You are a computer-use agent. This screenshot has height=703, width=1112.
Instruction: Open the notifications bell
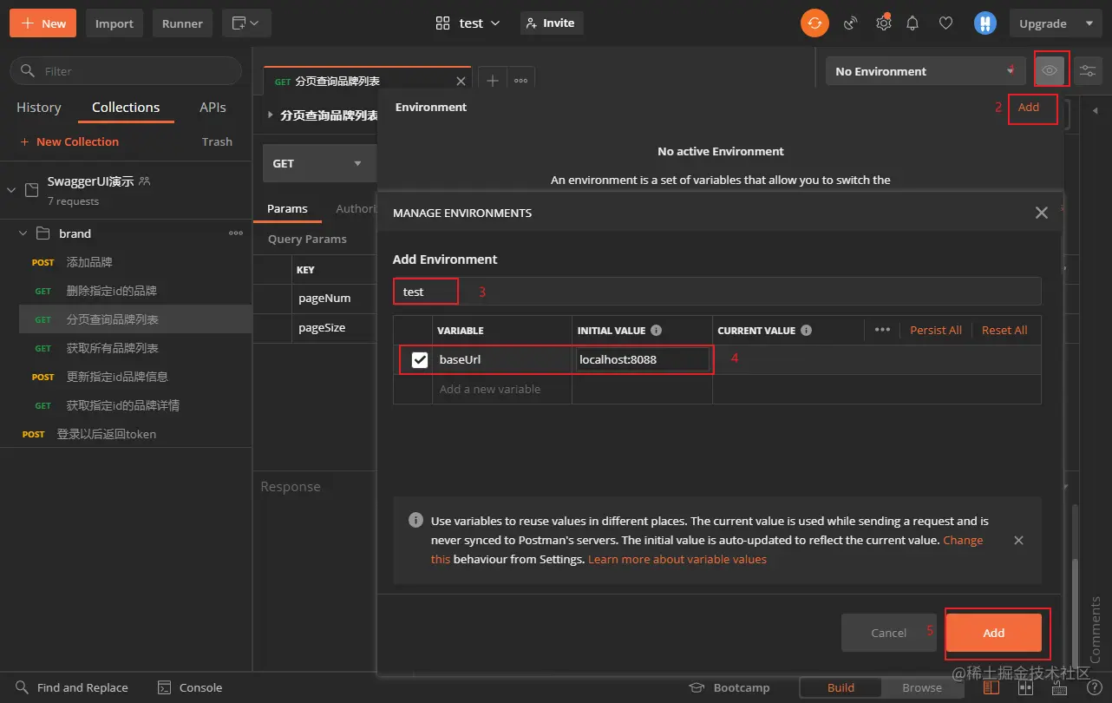tap(912, 23)
